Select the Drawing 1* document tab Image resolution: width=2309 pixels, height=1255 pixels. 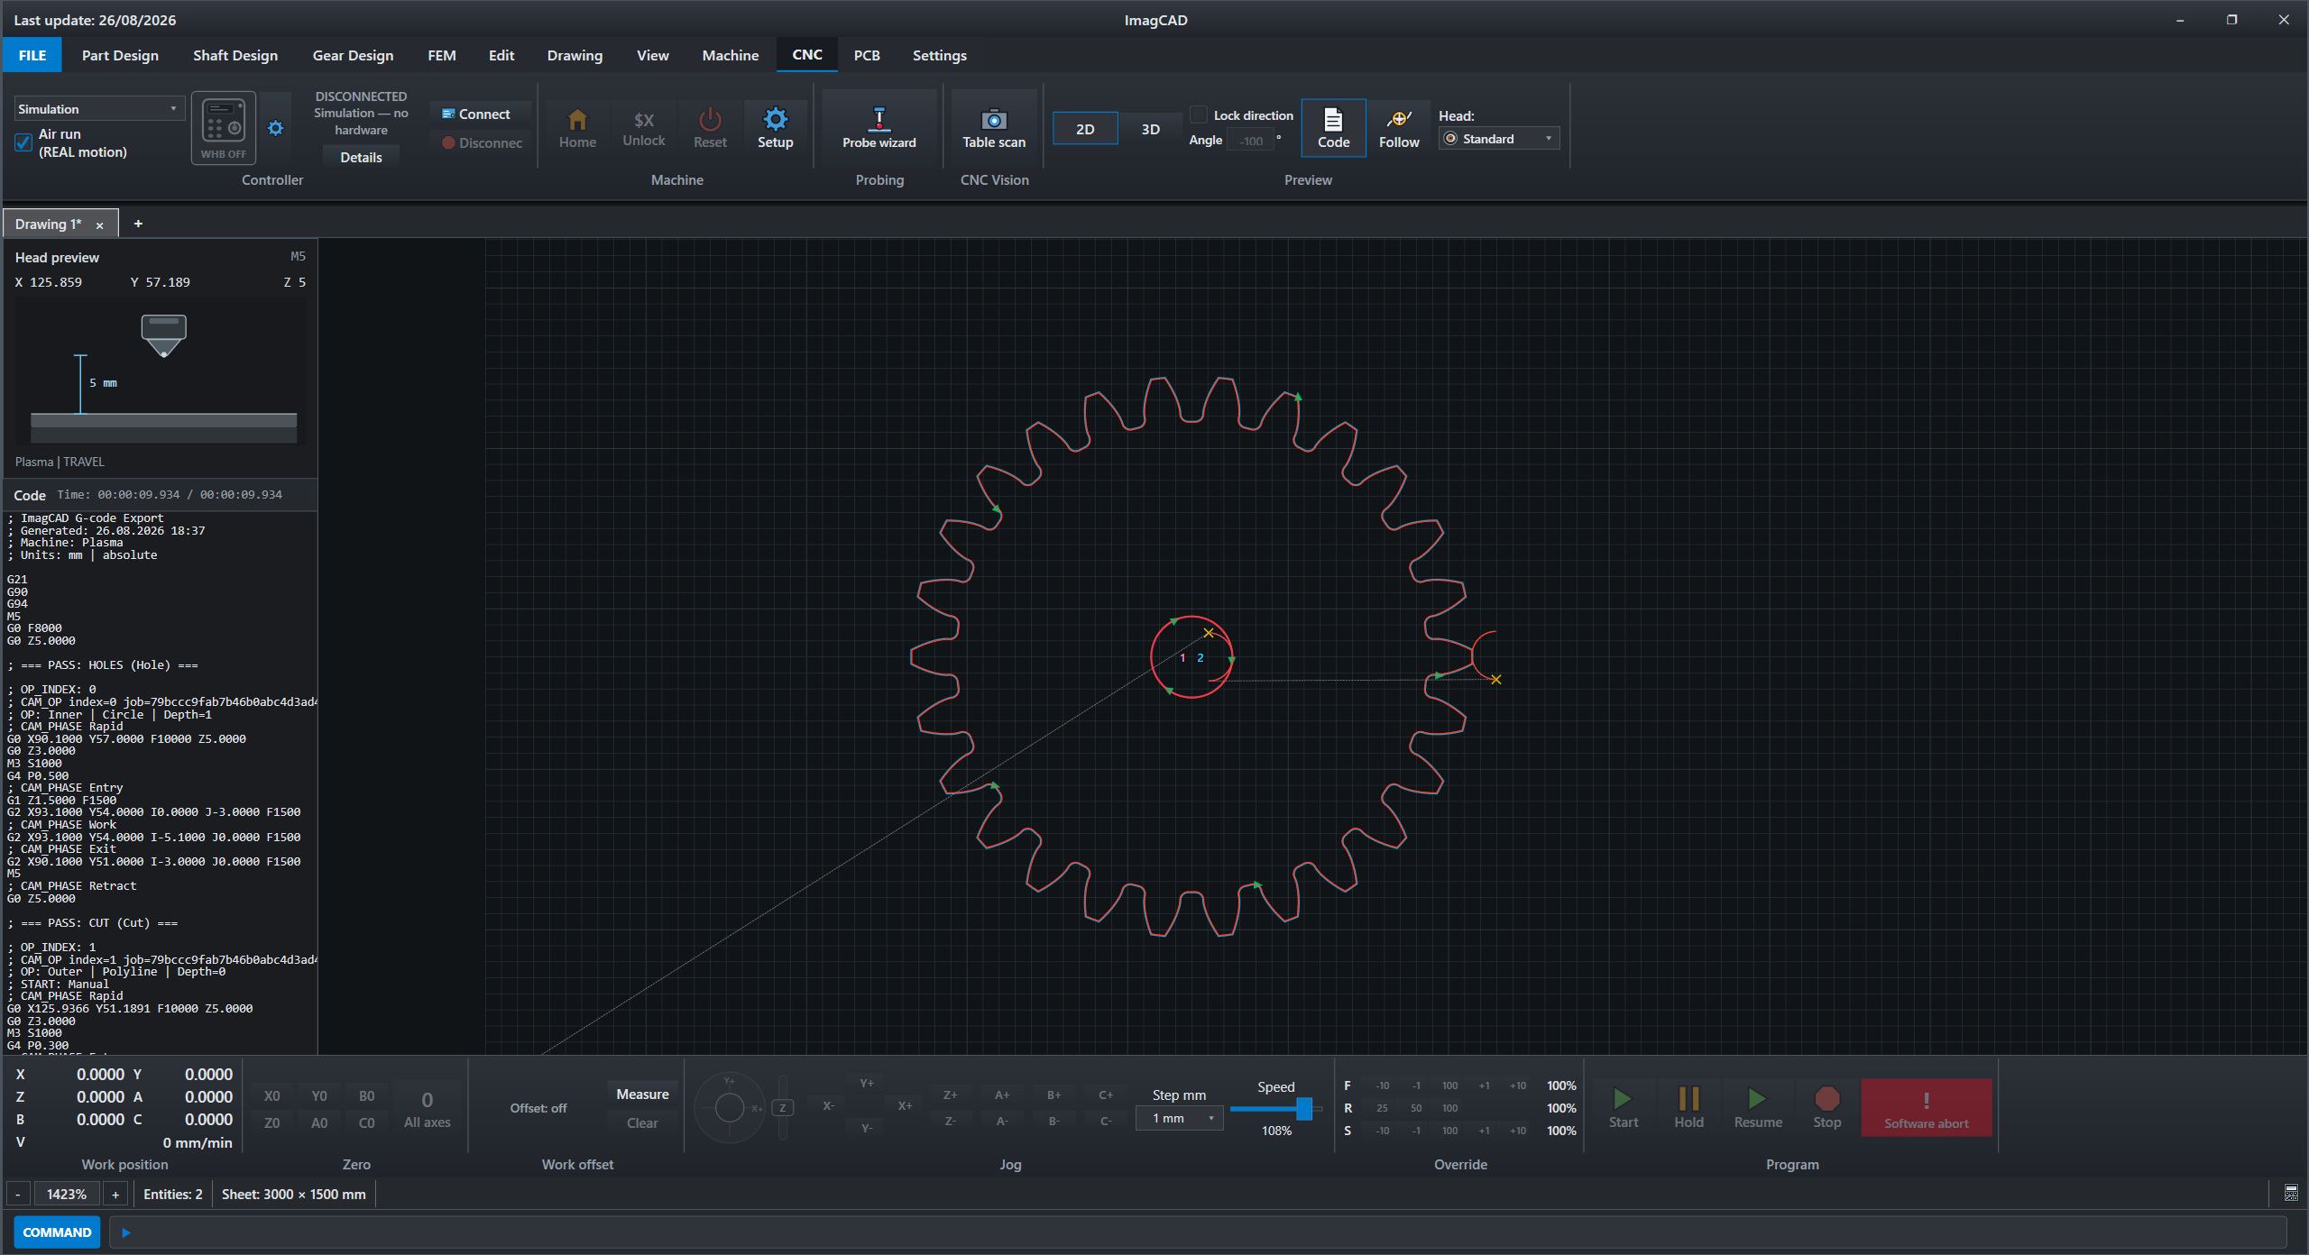coord(48,224)
